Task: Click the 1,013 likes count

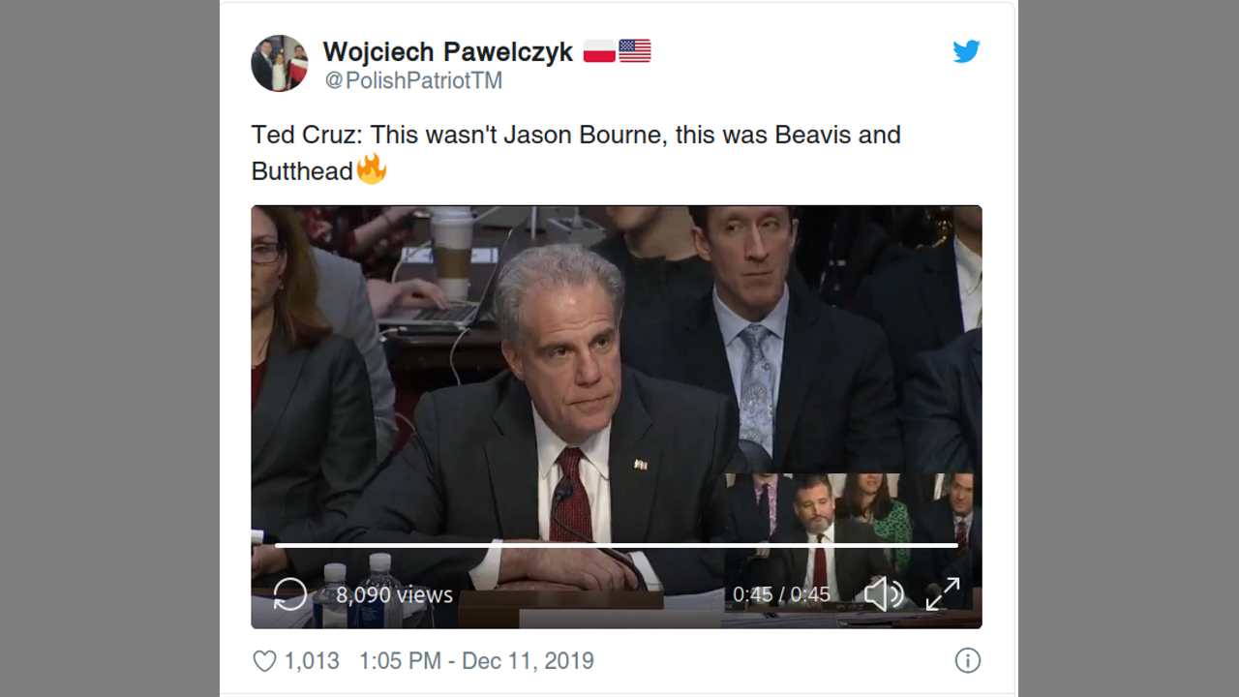Action: click(x=312, y=661)
